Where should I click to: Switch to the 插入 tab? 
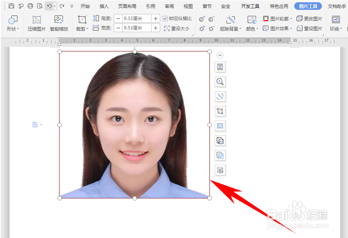[104, 6]
